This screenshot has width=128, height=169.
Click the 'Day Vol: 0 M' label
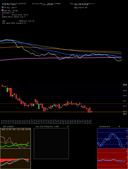(80, 7)
